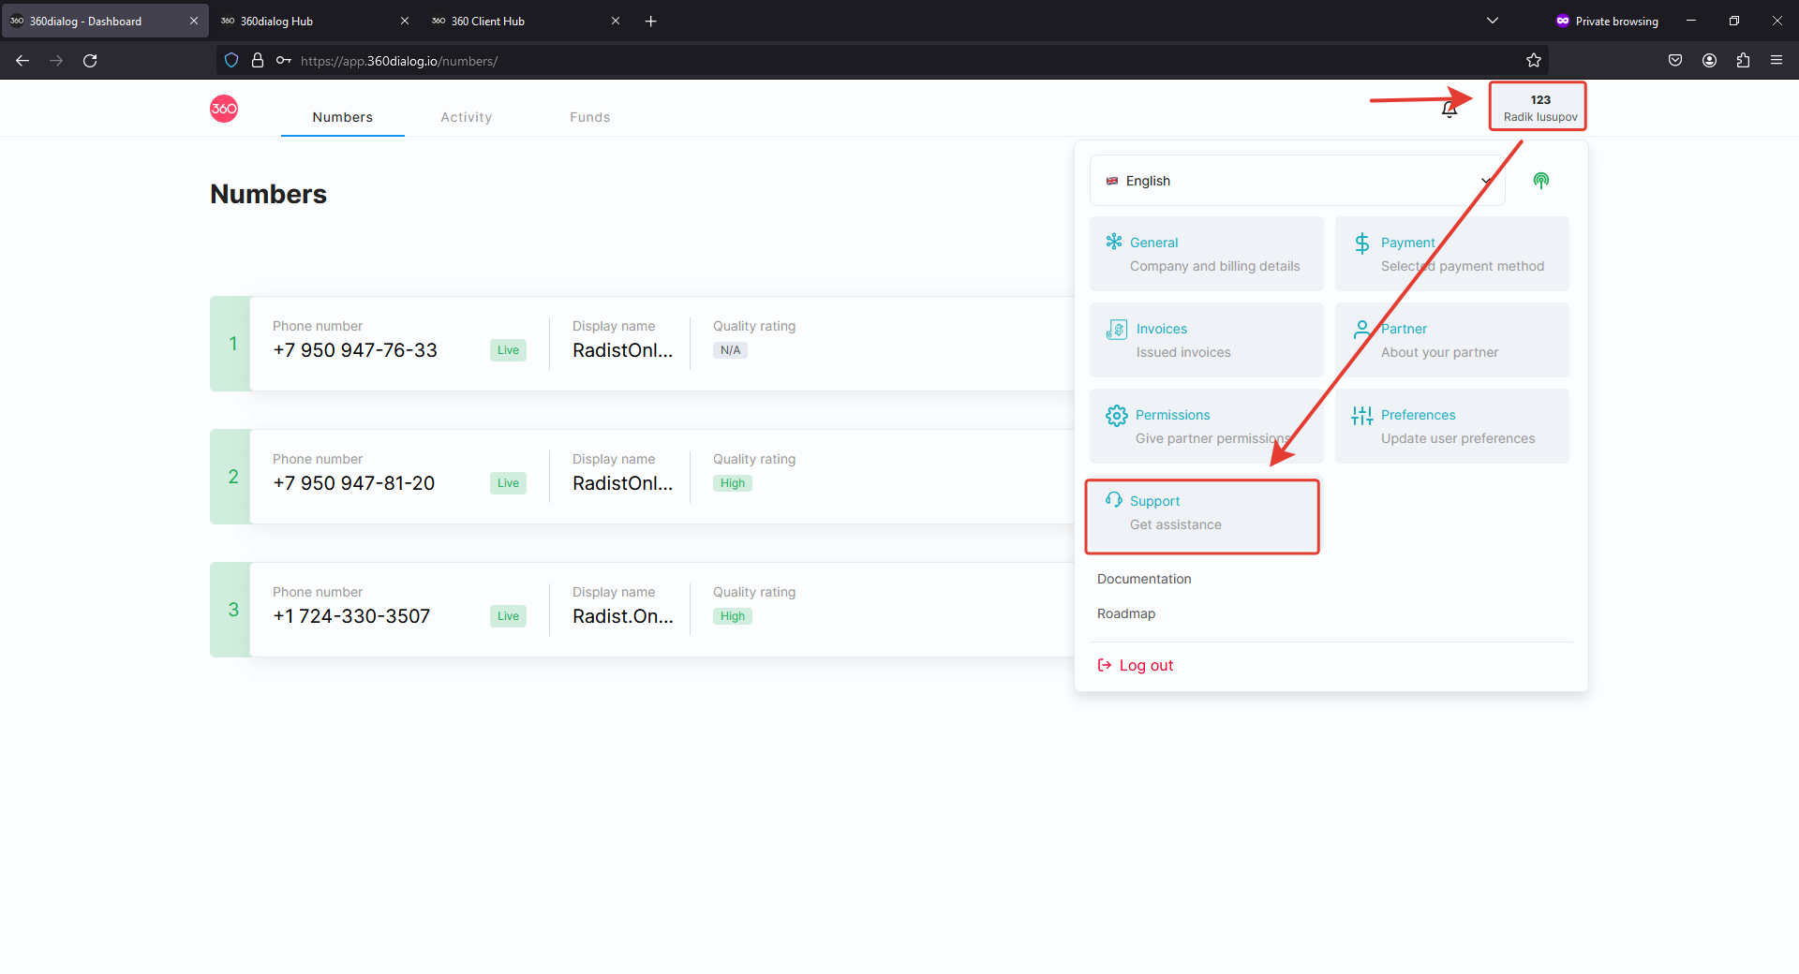Click Live badge for +7 950 947-81-20
The height and width of the screenshot is (974, 1799).
coord(508,483)
